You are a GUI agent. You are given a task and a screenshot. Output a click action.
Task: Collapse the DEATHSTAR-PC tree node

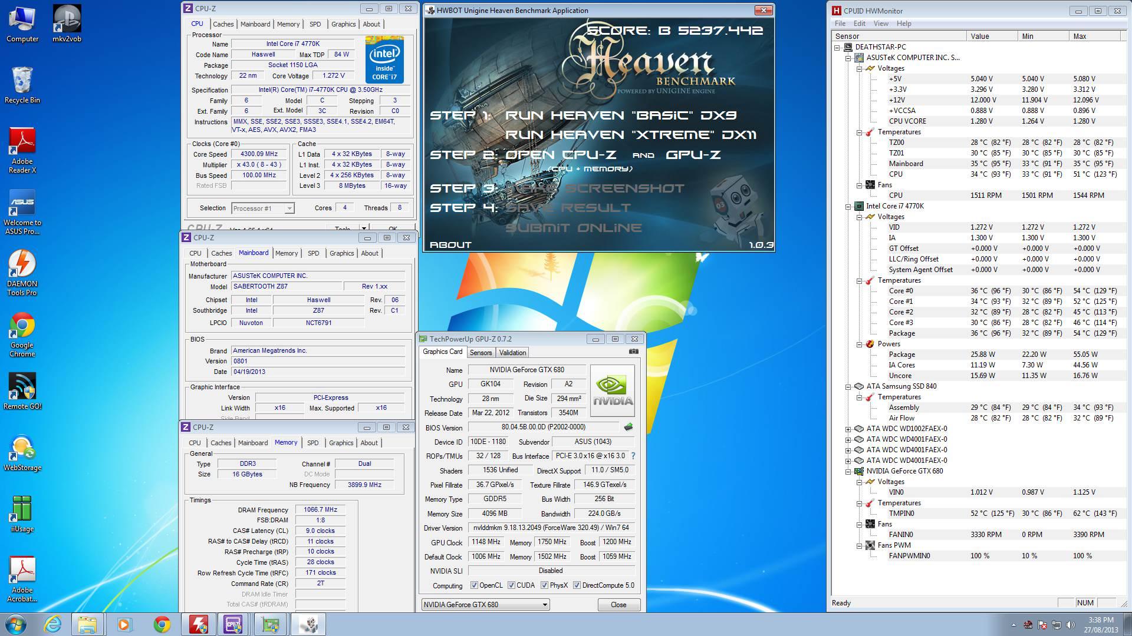pyautogui.click(x=837, y=47)
